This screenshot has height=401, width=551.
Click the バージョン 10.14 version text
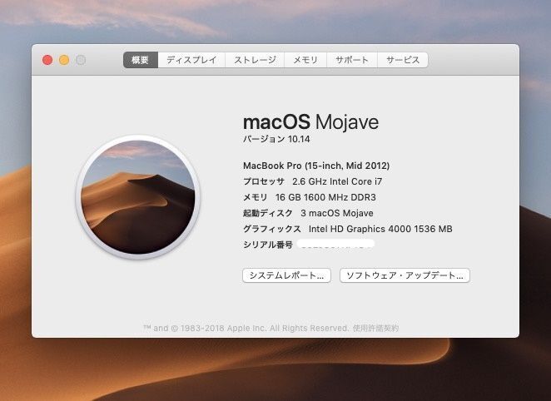276,139
